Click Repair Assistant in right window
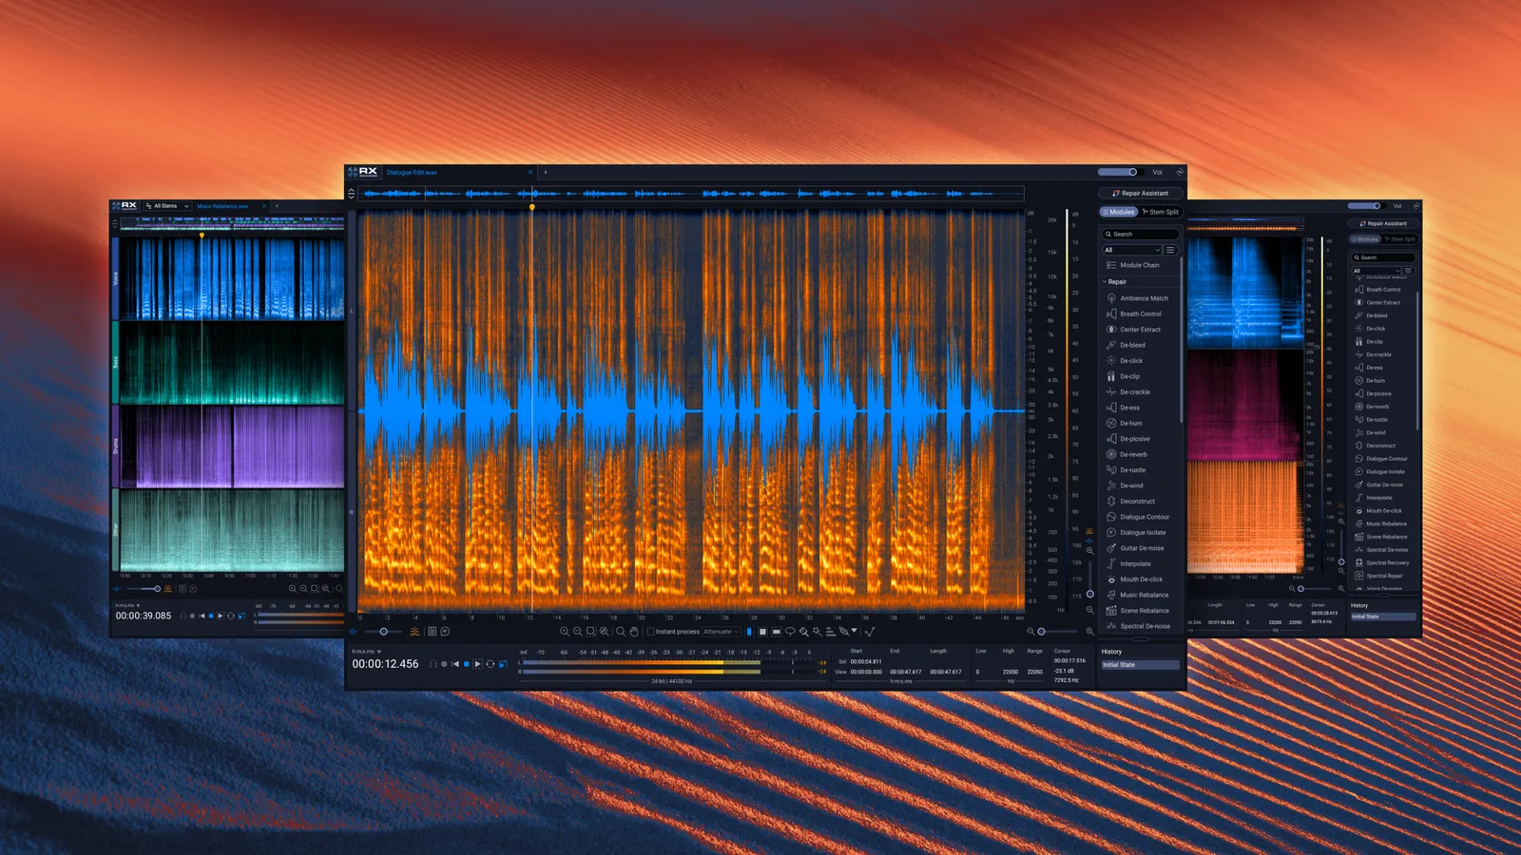Viewport: 1521px width, 855px height. coord(1383,223)
